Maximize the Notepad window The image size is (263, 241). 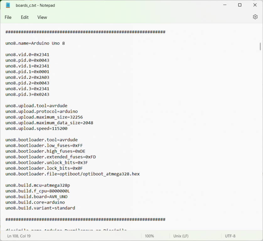[240, 5]
